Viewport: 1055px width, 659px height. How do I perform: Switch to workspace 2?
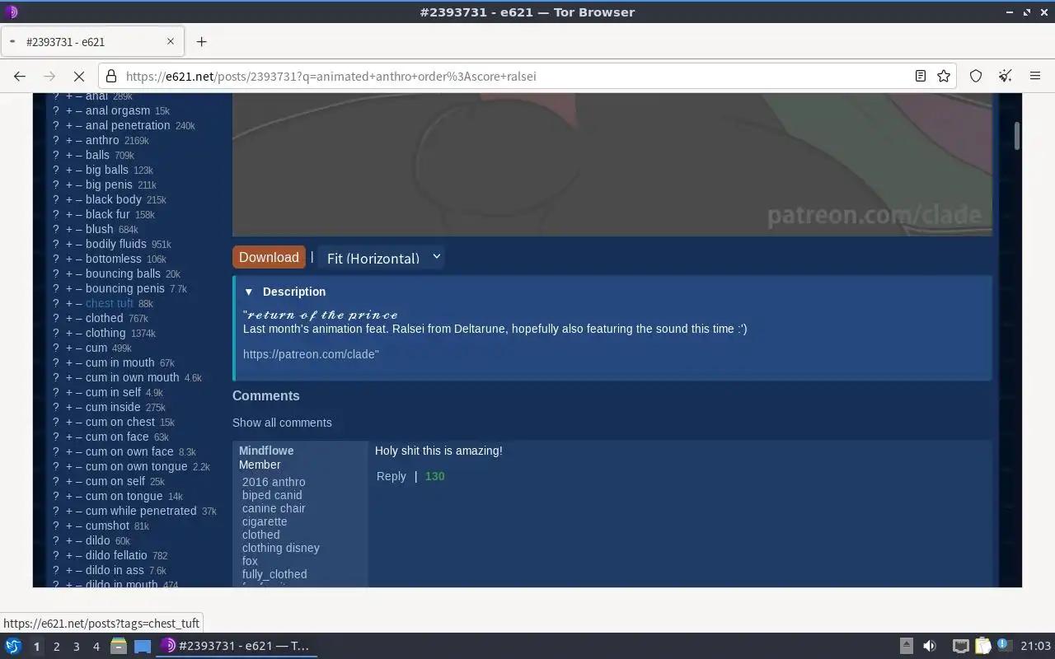[56, 647]
